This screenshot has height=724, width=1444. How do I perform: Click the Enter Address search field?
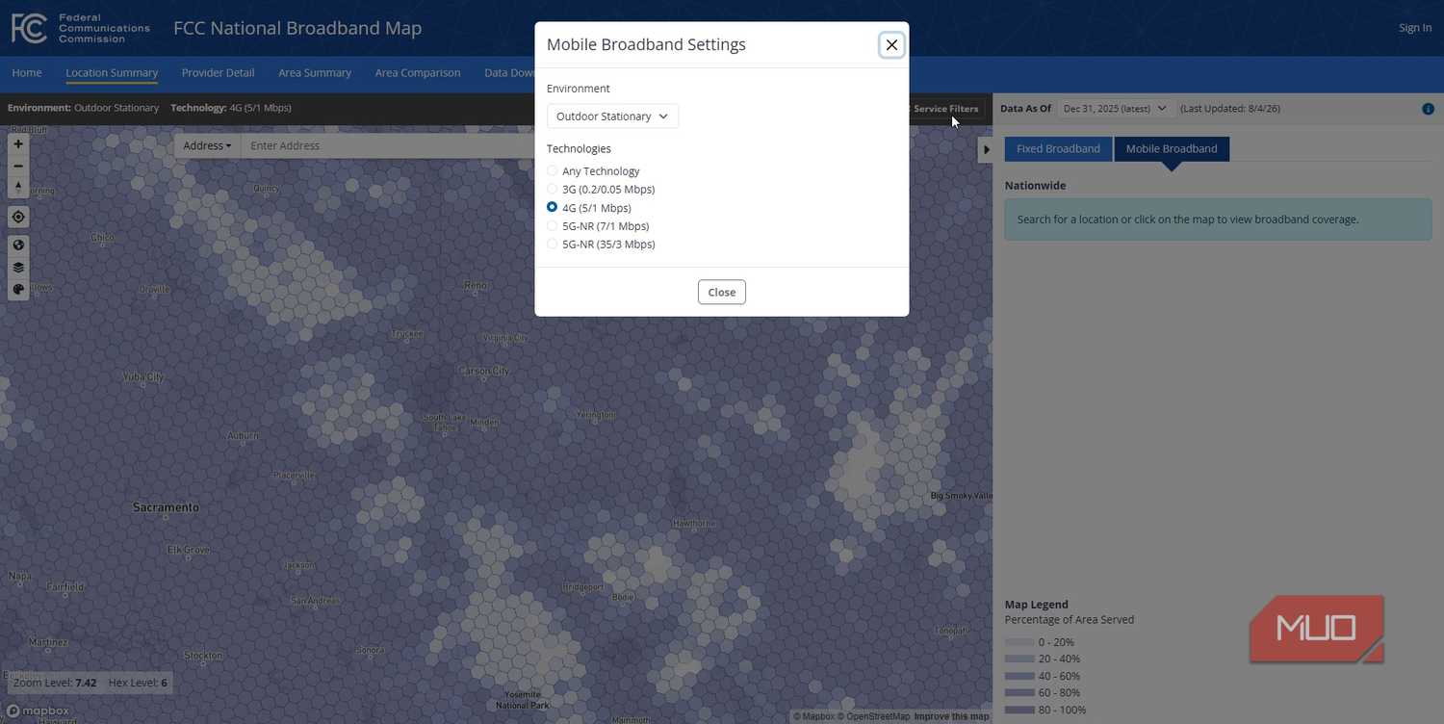(387, 145)
